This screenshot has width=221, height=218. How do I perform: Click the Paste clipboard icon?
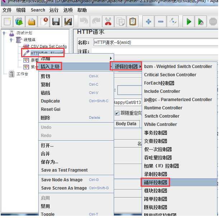pos(132,22)
